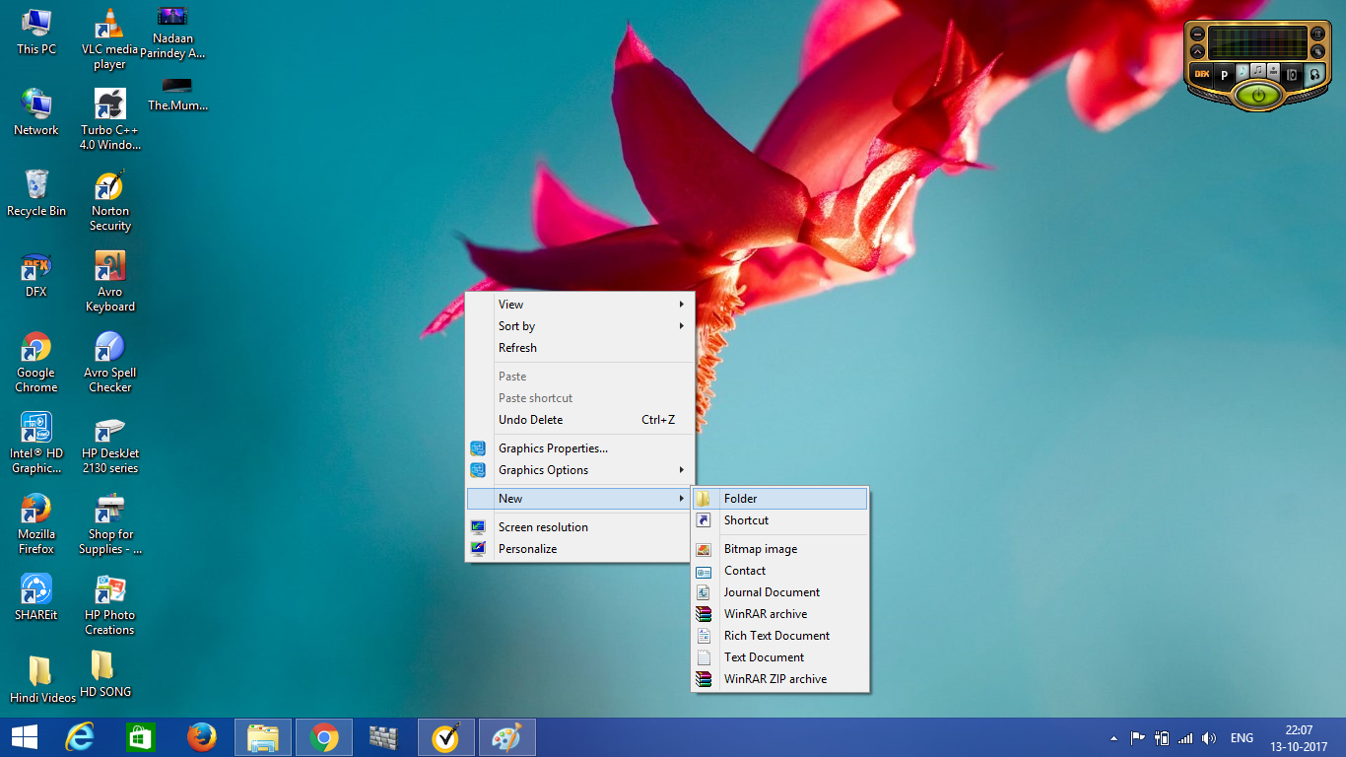Open VLC media player from the desktop
Image resolution: width=1346 pixels, height=757 pixels.
point(108,25)
